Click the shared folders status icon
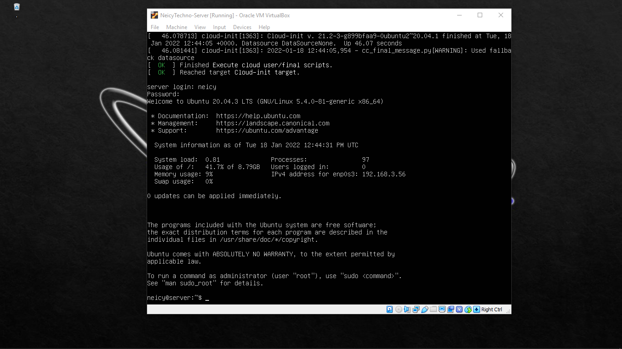The height and width of the screenshot is (349, 622). click(x=433, y=309)
